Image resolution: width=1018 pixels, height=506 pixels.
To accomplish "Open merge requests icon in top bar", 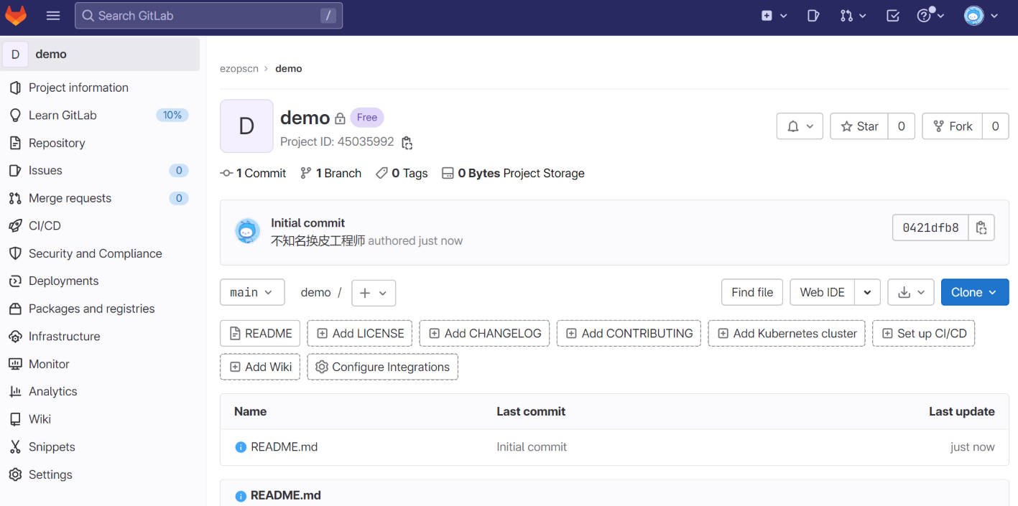I will [x=846, y=16].
